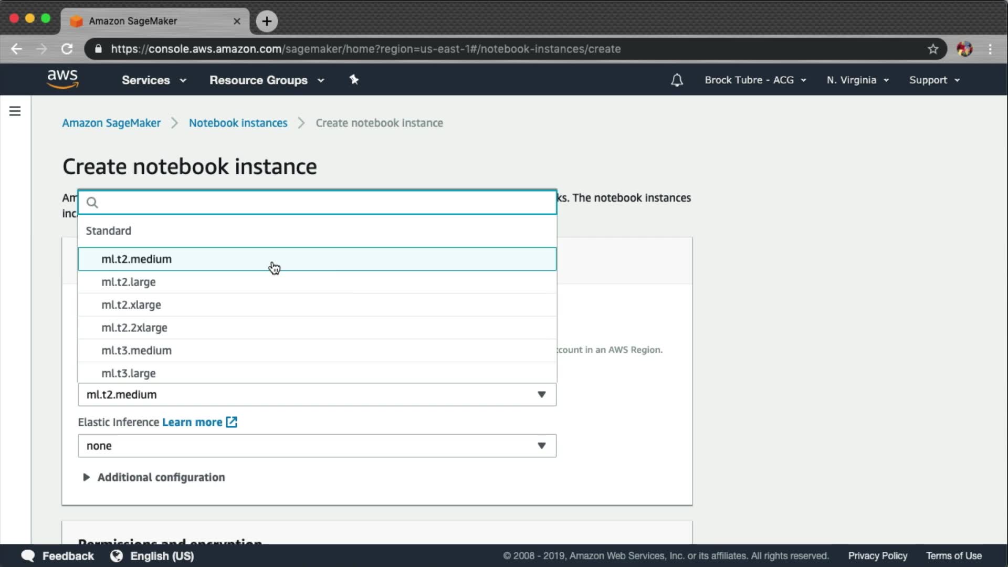Image resolution: width=1008 pixels, height=567 pixels.
Task: Open browser profile avatar icon
Action: pos(964,49)
